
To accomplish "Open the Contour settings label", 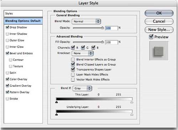I will click(x=18, y=60).
